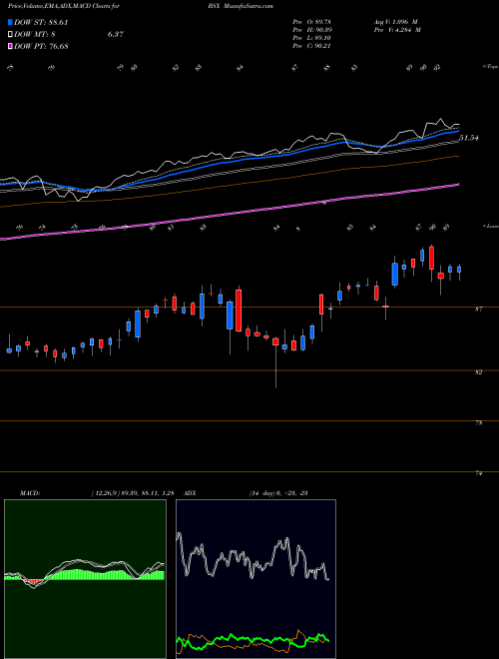Click the chart title 'Price,Volume,EMA,ADX,MACD Charts for'
This screenshot has width=499, height=659.
tap(64, 6)
